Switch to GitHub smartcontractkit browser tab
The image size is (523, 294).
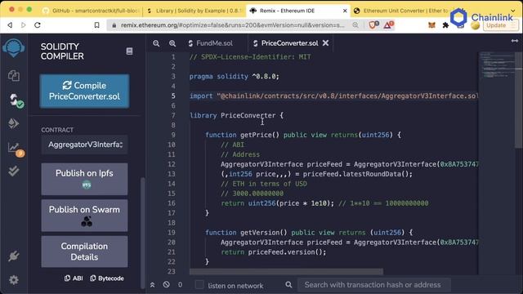[x=91, y=11]
